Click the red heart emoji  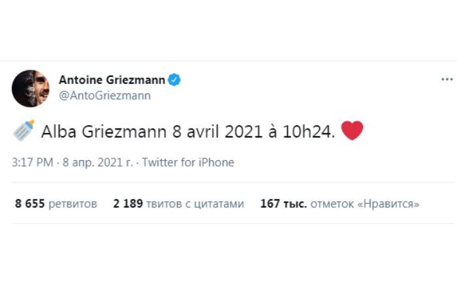(352, 130)
